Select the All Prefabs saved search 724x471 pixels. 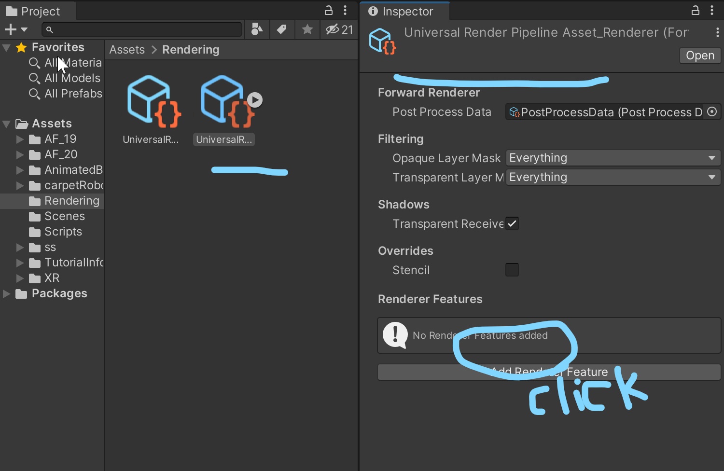click(x=65, y=94)
